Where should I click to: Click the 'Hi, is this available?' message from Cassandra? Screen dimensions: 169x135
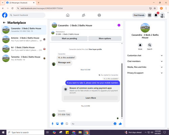(x=67, y=58)
